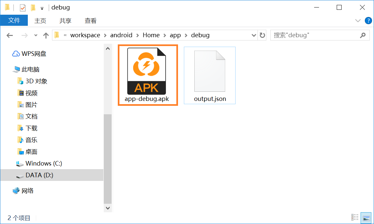The image size is (374, 224).
Task: Click the WPS网盘 cloud icon
Action: click(16, 54)
